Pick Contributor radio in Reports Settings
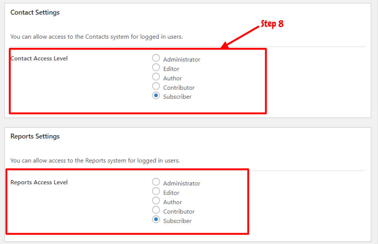 coord(156,210)
